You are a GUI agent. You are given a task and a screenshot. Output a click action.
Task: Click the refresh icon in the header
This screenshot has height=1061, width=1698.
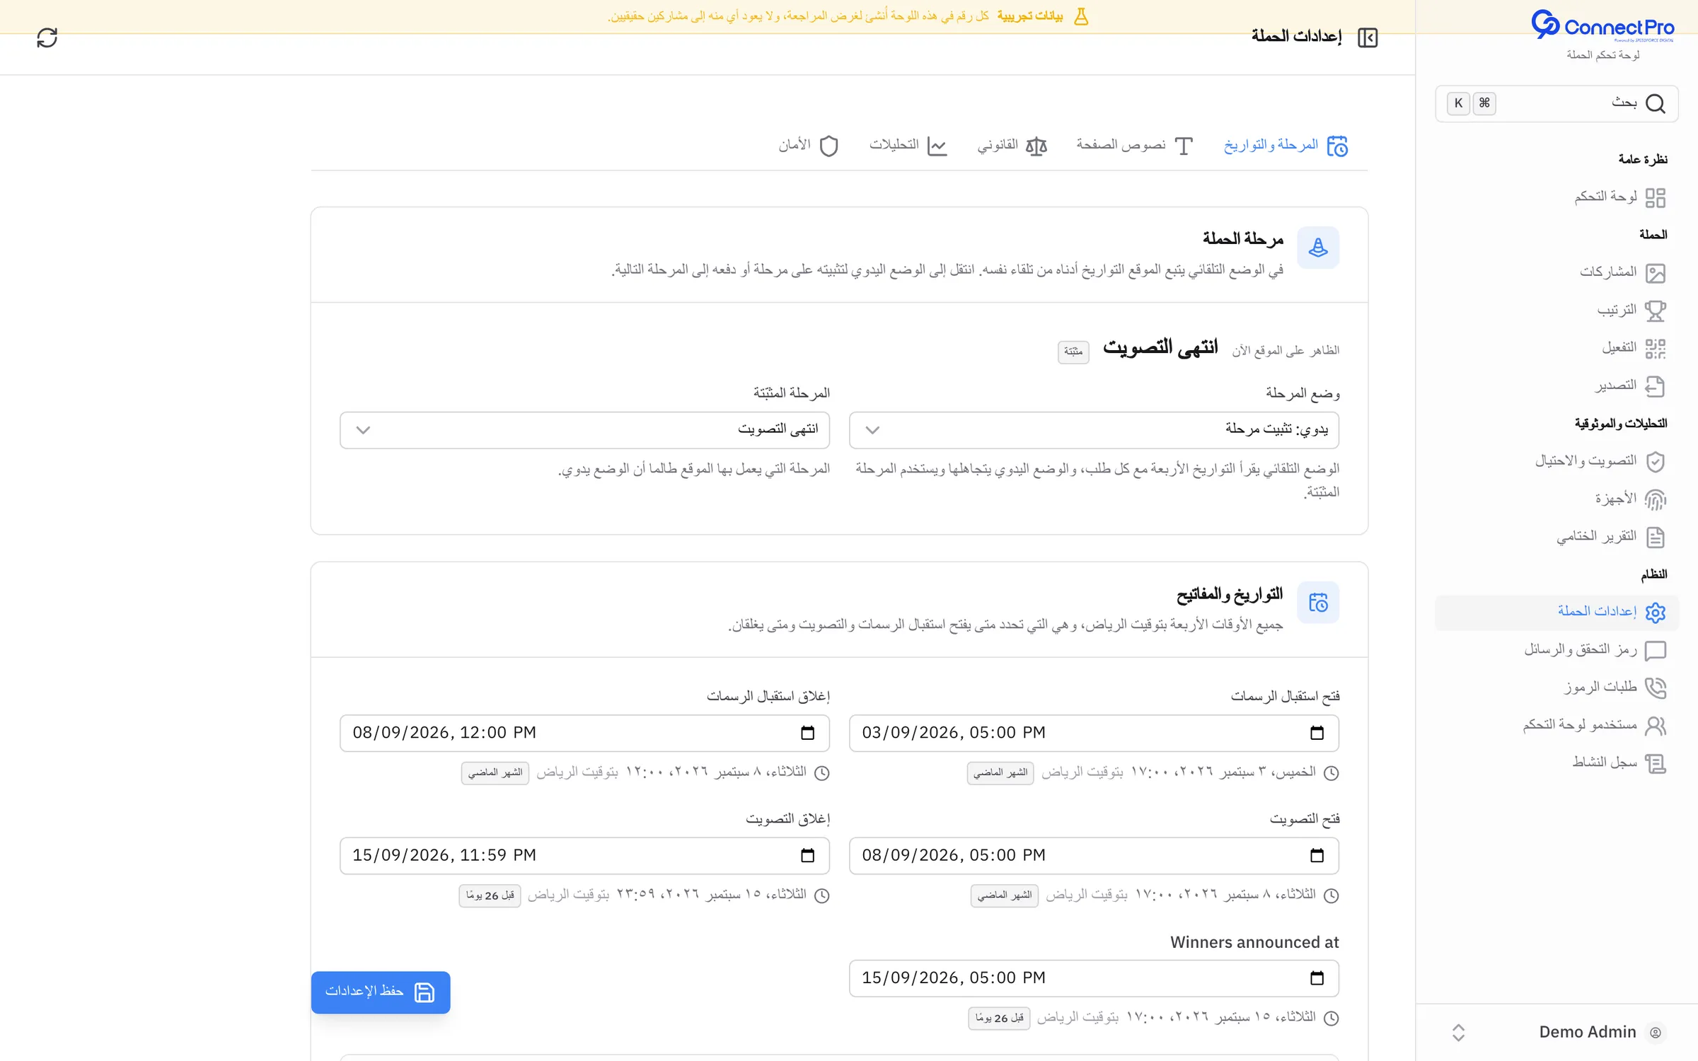[x=47, y=37]
